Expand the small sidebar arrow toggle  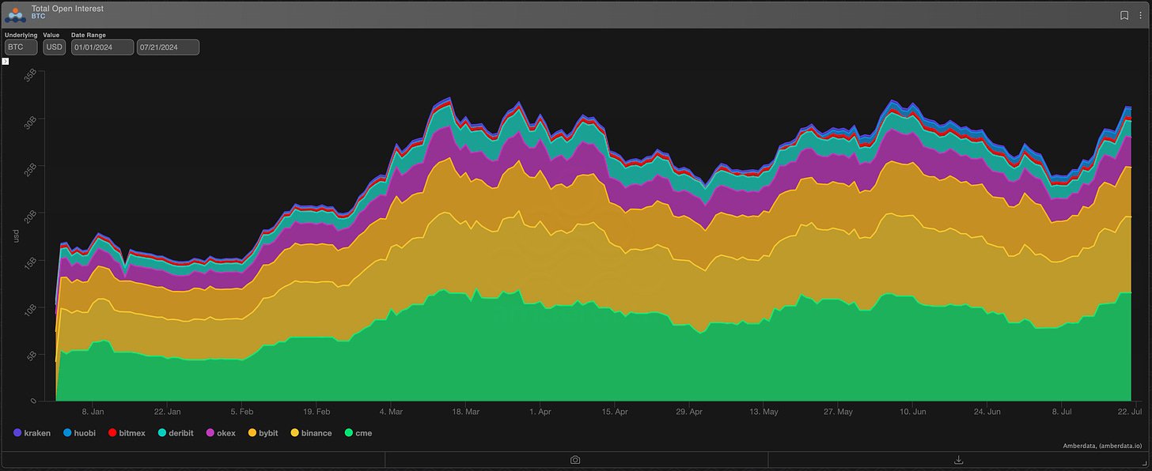pos(6,61)
